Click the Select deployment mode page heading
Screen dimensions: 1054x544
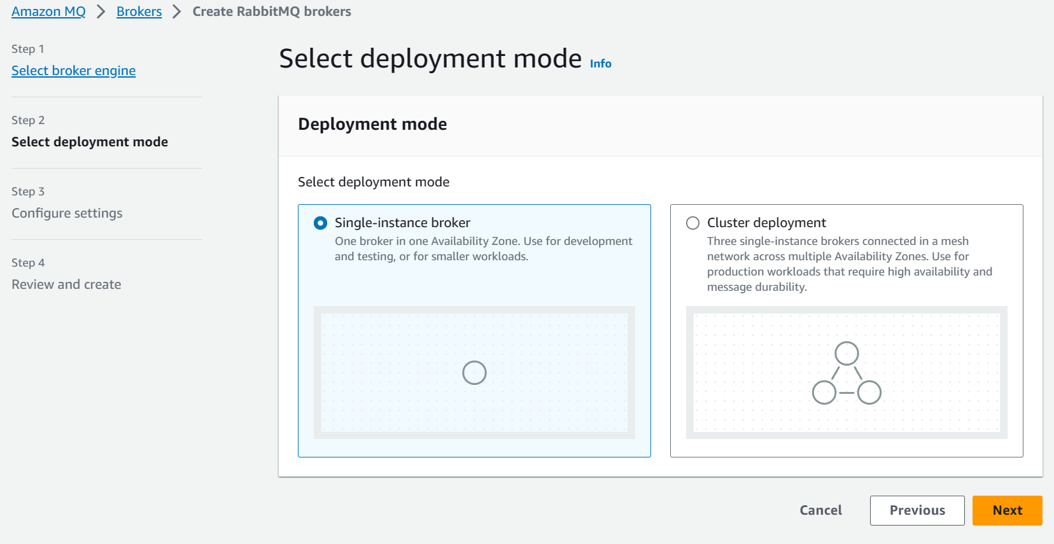(x=430, y=59)
